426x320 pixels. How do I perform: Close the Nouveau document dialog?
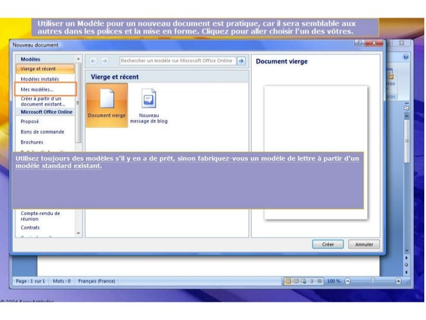tap(374, 43)
